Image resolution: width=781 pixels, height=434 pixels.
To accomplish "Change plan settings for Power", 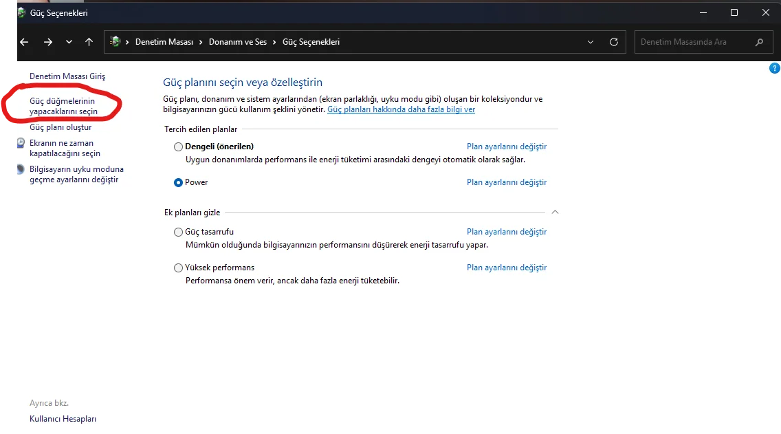I will pyautogui.click(x=507, y=182).
